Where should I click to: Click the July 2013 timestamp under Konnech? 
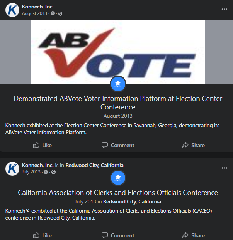pos(31,172)
